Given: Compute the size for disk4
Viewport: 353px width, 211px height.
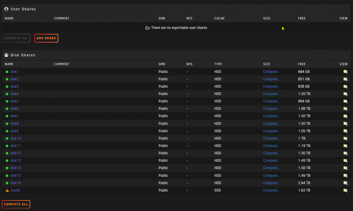Looking at the screenshot, I should click(x=271, y=94).
